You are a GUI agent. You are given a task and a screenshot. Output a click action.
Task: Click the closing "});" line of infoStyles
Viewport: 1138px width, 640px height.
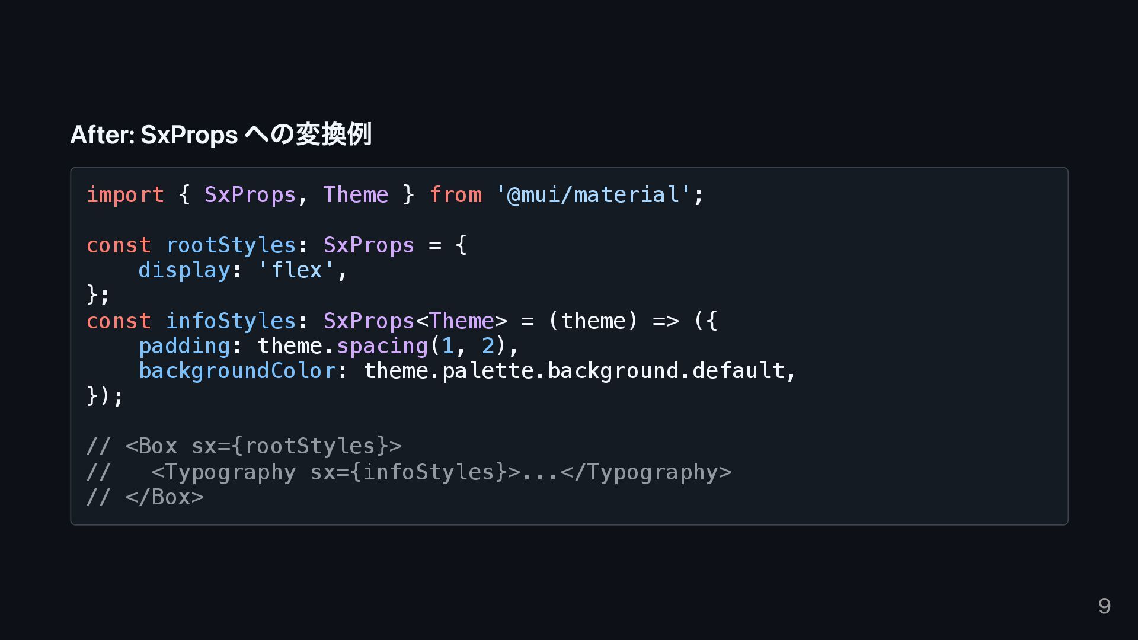pyautogui.click(x=105, y=396)
